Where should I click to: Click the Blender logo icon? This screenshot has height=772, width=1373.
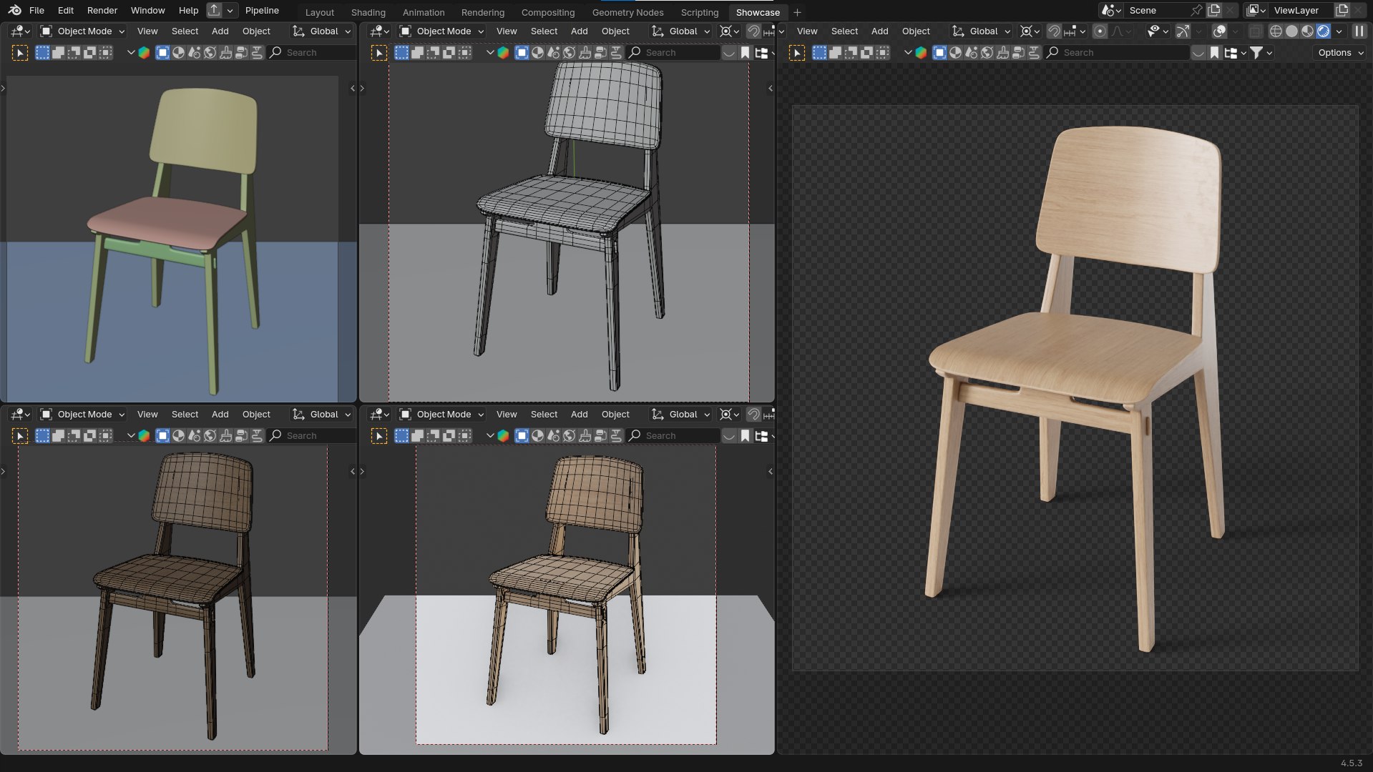tap(15, 11)
